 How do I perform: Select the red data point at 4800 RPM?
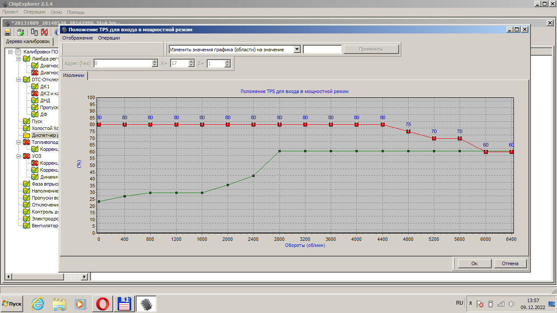tap(408, 131)
